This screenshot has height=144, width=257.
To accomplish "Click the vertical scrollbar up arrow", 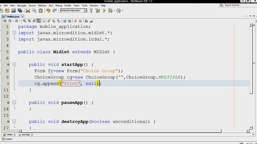I will tap(251, 25).
